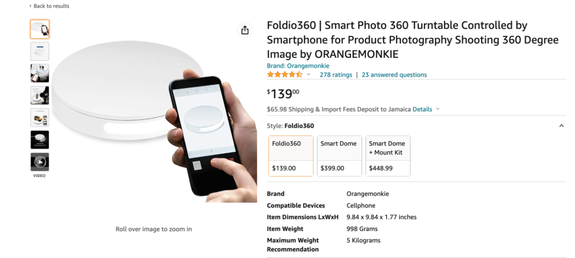Viewport: 575px width, 258px height.
Task: Click the share icon above product image
Action: pos(245,30)
